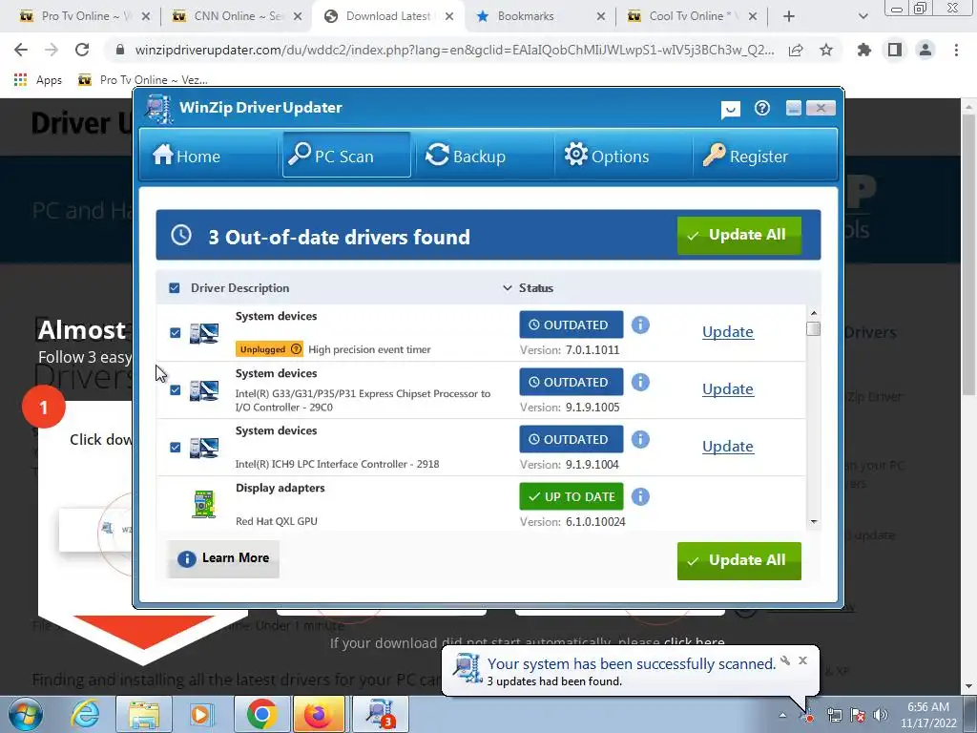Click the driver list scroll down arrow
This screenshot has height=733, width=977.
(x=813, y=522)
